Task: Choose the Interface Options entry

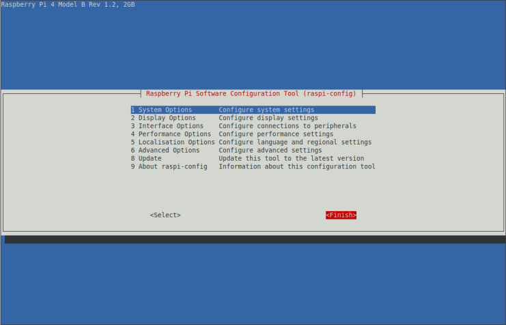Action: click(x=167, y=126)
